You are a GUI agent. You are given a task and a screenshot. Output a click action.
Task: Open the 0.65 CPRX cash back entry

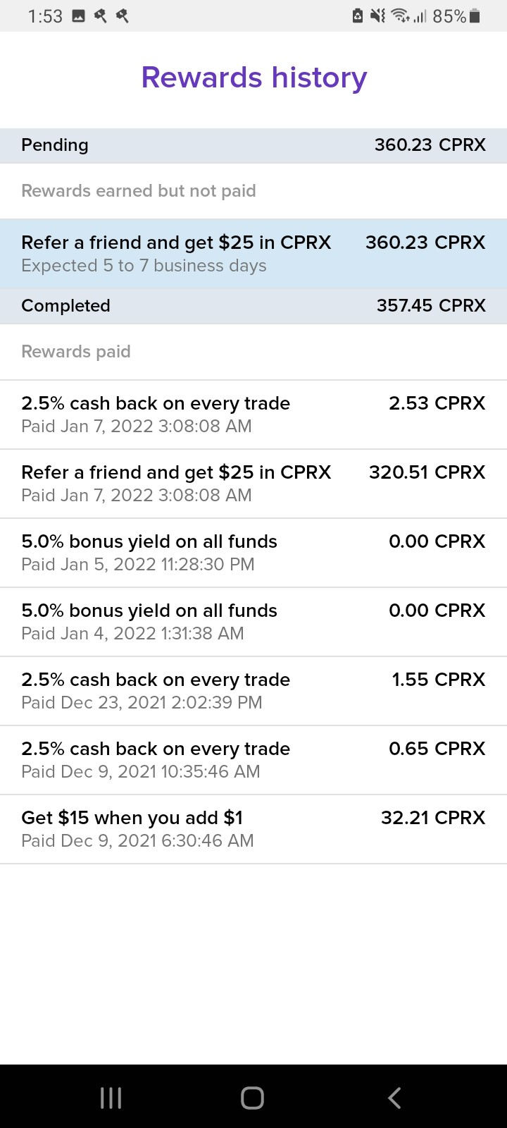click(x=254, y=760)
